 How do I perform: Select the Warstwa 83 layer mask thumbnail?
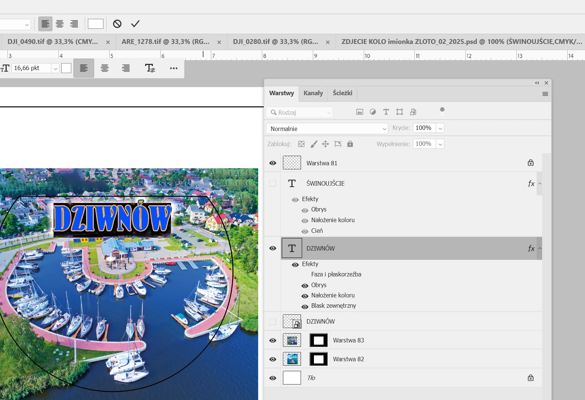click(x=318, y=340)
